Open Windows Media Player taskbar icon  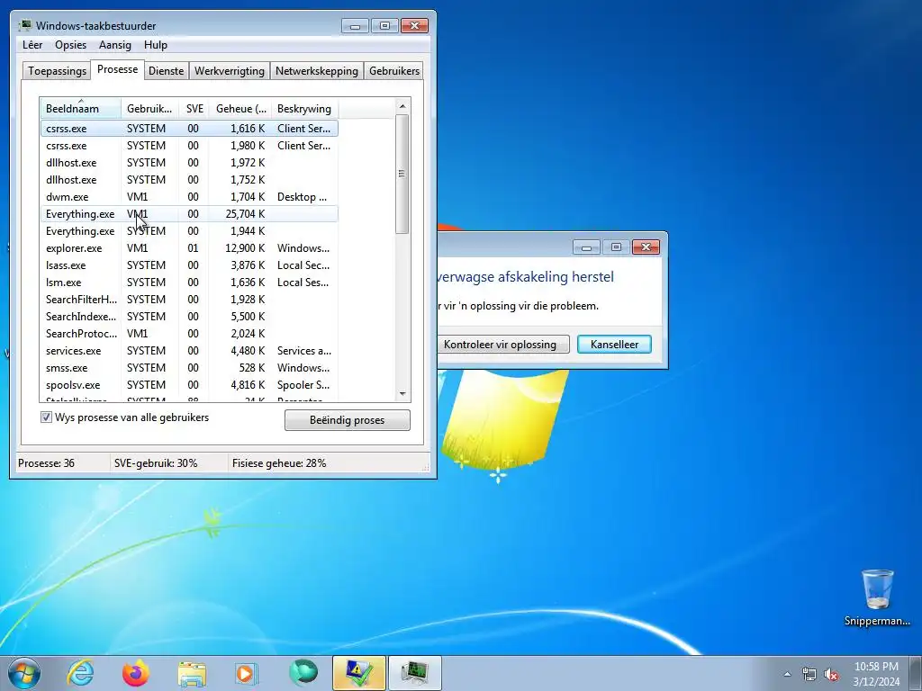[x=246, y=673]
